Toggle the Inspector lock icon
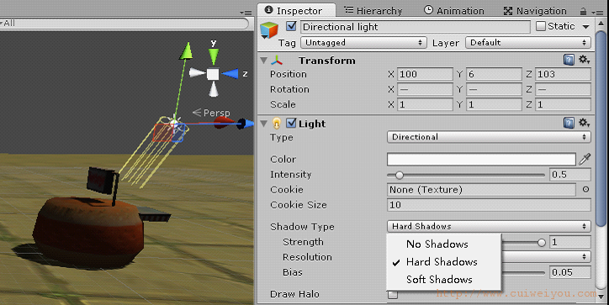The width and height of the screenshot is (609, 305). pos(583,11)
